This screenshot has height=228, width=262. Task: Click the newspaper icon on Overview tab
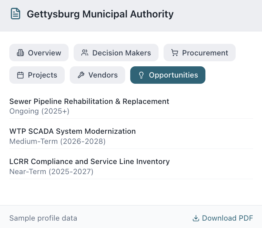20,53
